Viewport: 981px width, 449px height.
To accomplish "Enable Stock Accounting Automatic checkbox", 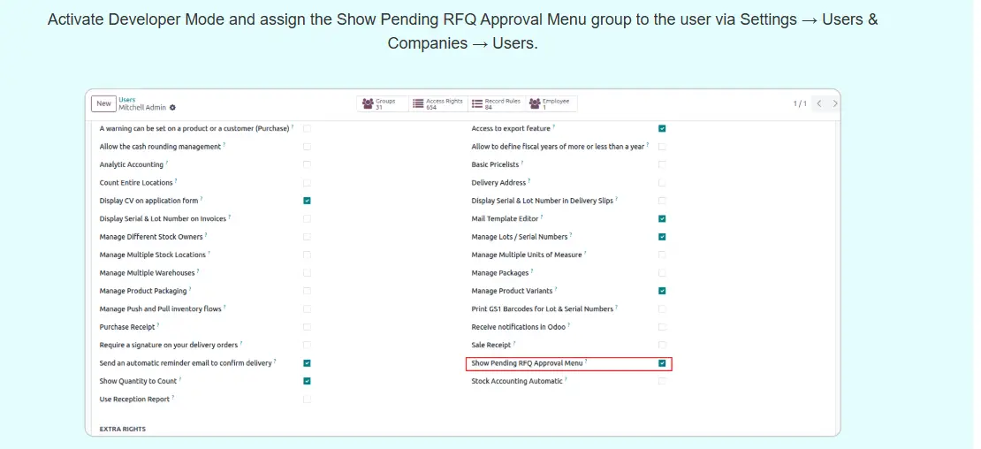I will pos(662,381).
